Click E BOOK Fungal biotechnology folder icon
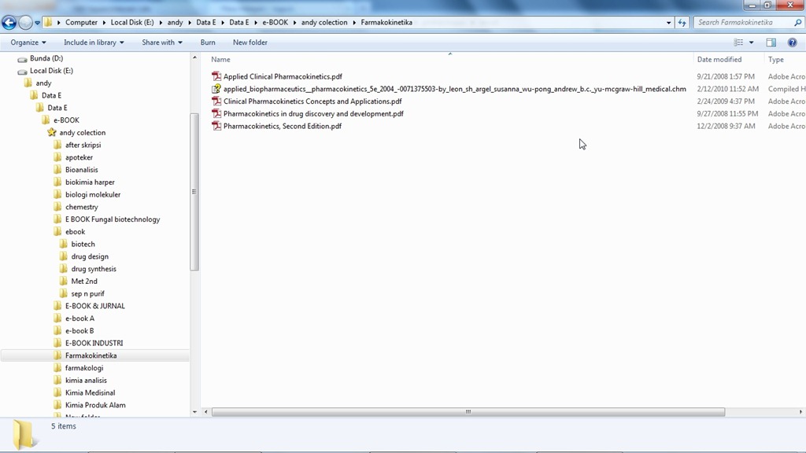 click(x=57, y=219)
